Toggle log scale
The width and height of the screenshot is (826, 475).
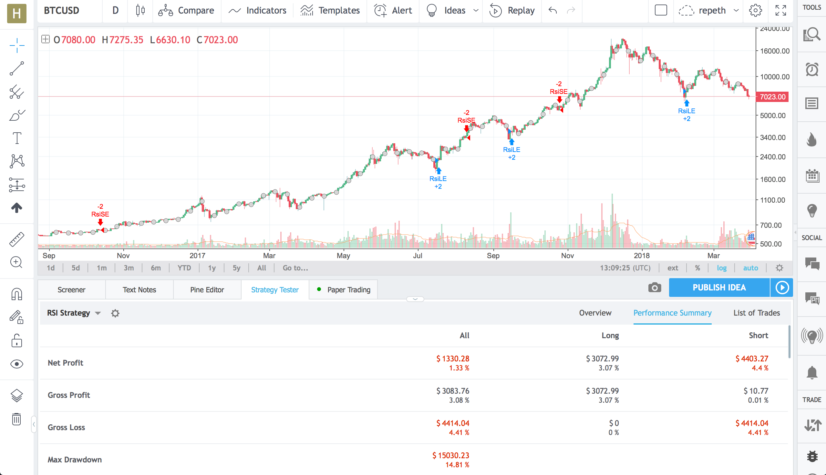coord(722,268)
